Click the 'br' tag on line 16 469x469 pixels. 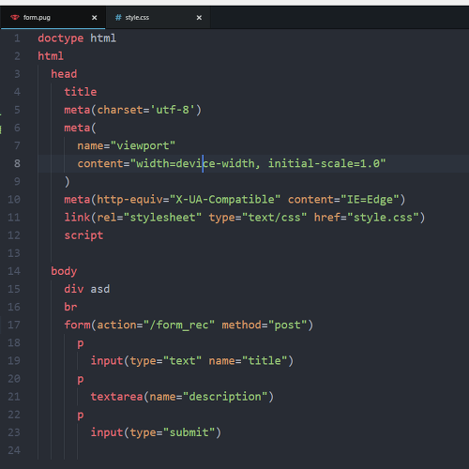pyautogui.click(x=70, y=307)
